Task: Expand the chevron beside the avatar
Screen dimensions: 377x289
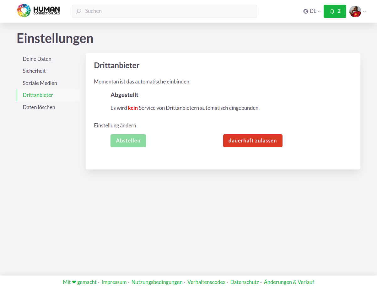Action: coord(364,12)
